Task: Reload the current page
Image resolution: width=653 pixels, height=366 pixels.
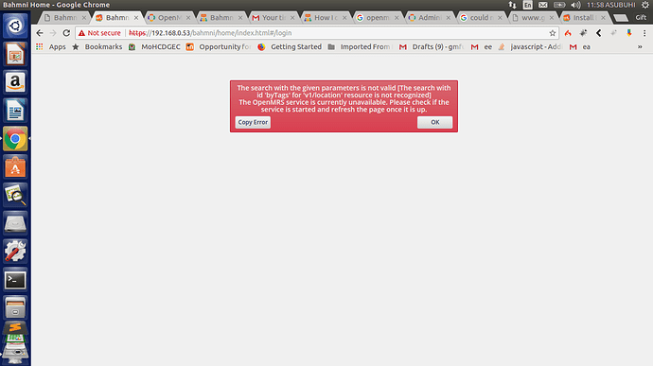Action: 66,33
